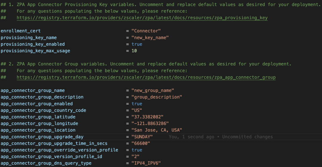The image size is (322, 167).
Task: Click the "new_key_name" string value
Action: pyautogui.click(x=150, y=38)
